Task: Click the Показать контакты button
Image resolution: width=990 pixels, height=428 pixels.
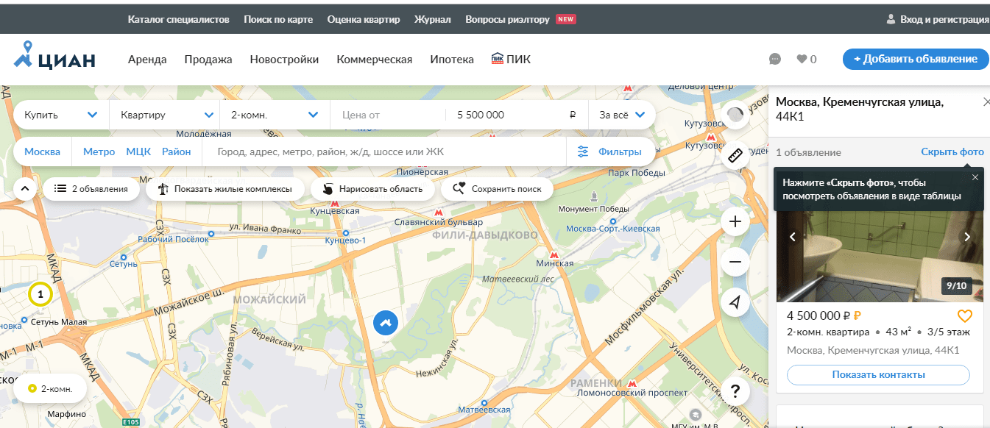Action: click(878, 375)
